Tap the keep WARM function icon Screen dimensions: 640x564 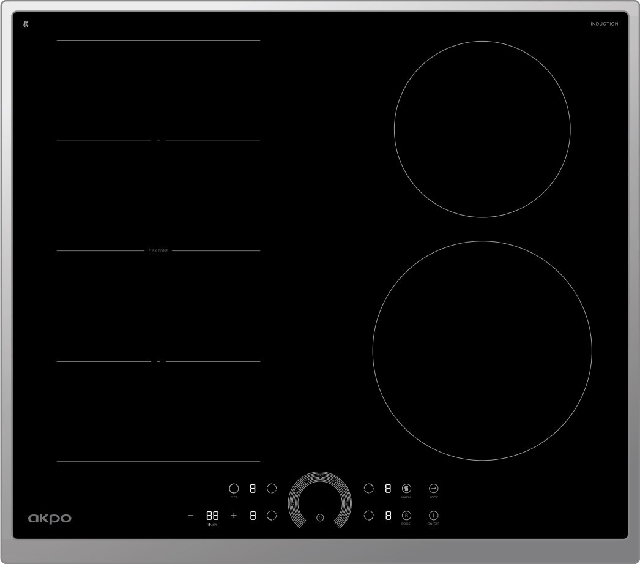[406, 488]
